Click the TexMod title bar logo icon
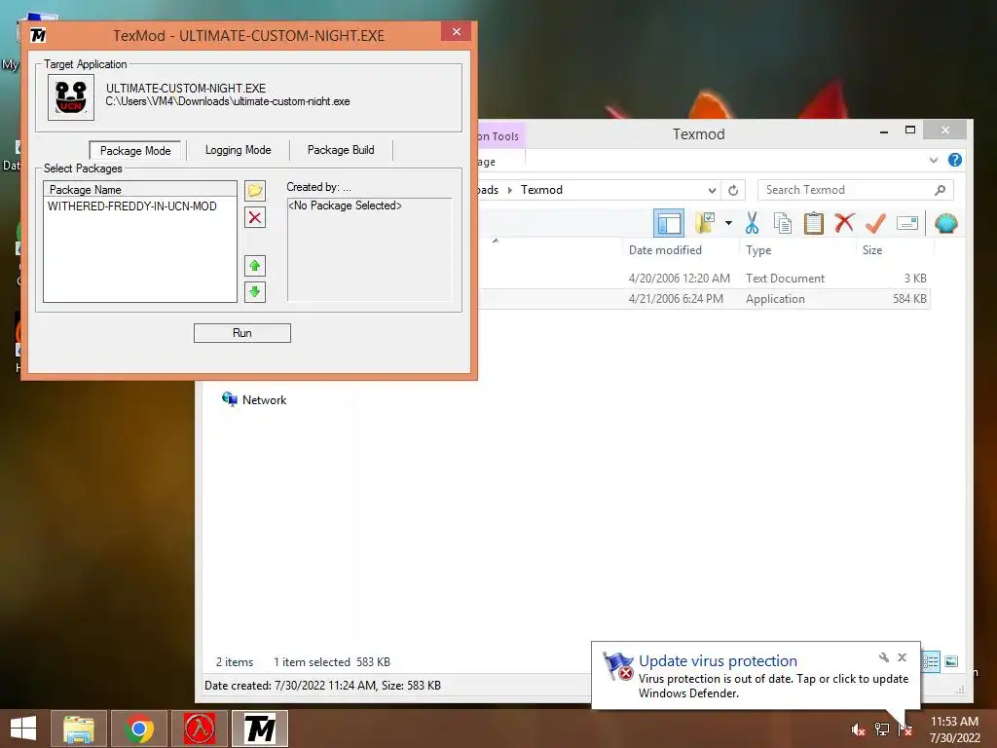Image resolution: width=997 pixels, height=748 pixels. tap(38, 35)
